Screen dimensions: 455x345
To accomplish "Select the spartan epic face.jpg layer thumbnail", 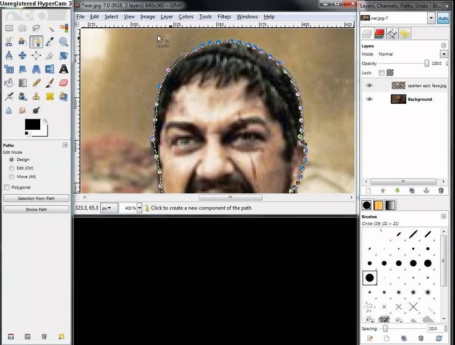I will (398, 85).
